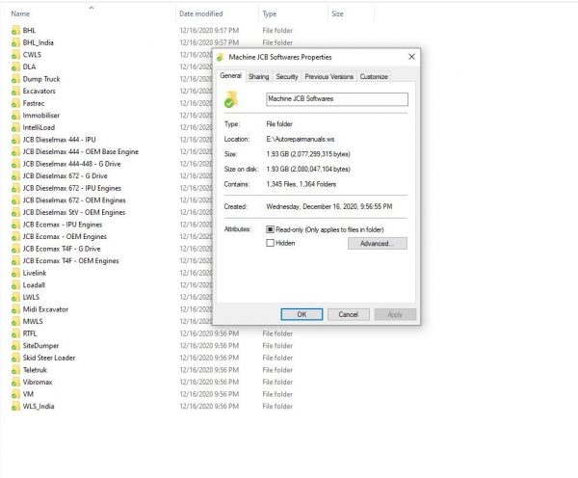Select the Dump Truck folder icon
Viewport: 578px width, 478px height.
coord(15,79)
